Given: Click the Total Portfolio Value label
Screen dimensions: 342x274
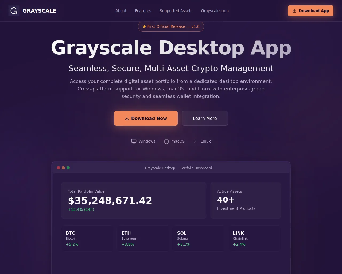Looking at the screenshot, I should click(86, 191).
